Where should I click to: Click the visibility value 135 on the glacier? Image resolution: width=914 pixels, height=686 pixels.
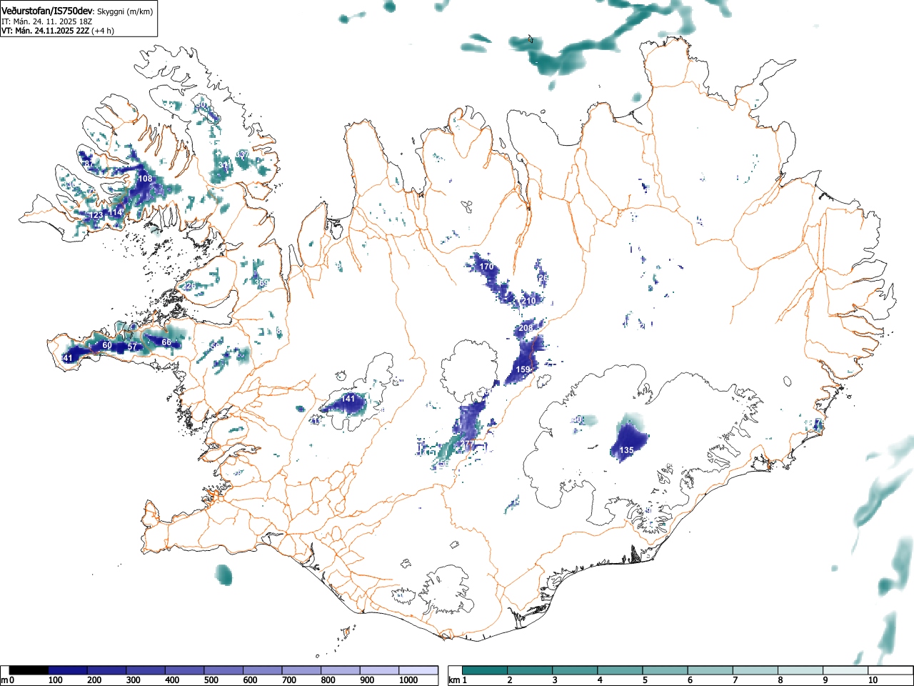[626, 450]
